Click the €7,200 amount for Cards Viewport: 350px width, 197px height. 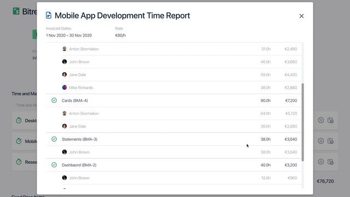tap(291, 101)
